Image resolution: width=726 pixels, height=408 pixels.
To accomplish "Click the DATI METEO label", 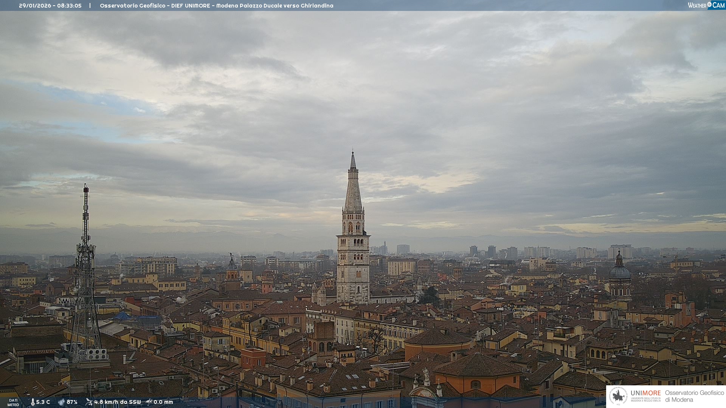I will pos(13,402).
